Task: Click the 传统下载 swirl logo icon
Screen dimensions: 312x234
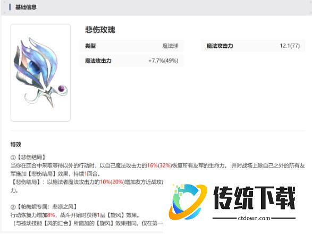Action: point(188,202)
